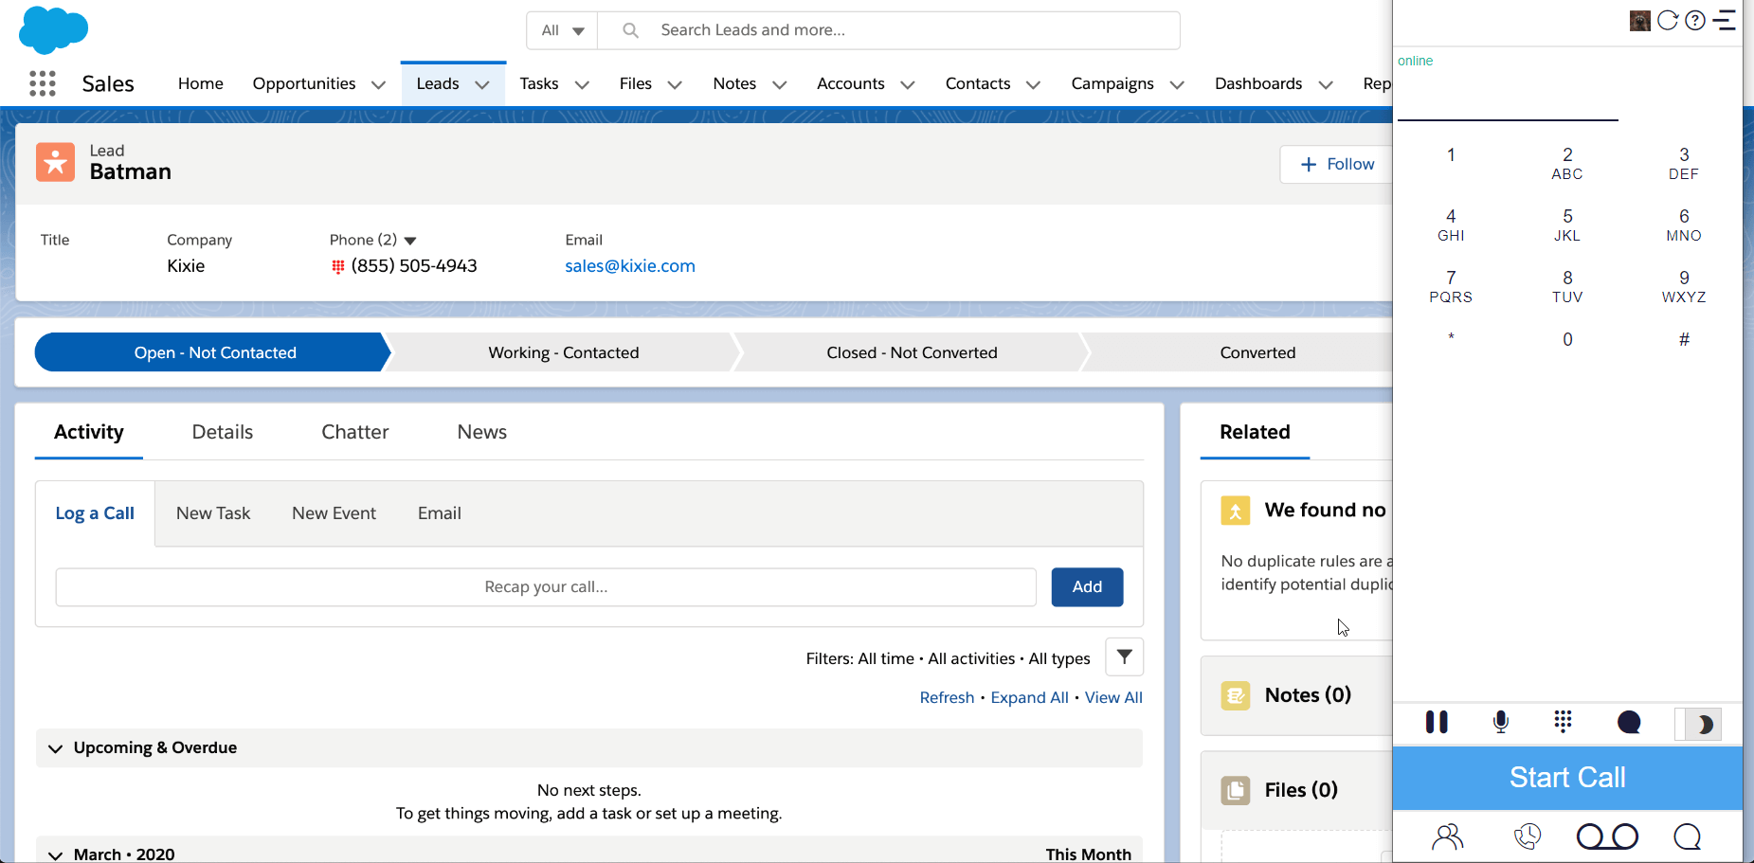This screenshot has width=1754, height=863.
Task: Collapse the Upcoming & Overdue section
Action: 56,748
